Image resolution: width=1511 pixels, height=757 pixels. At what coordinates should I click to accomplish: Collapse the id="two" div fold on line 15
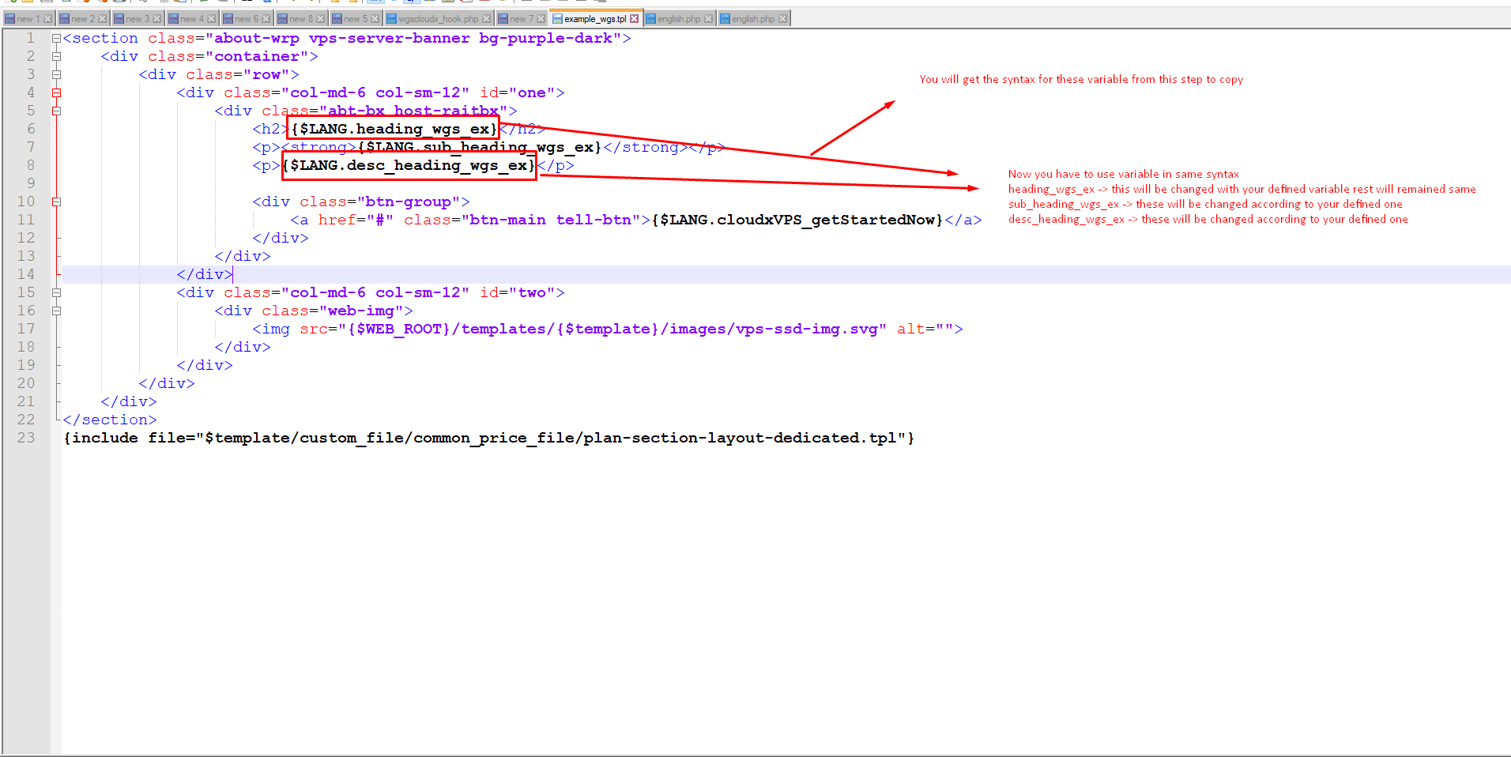coord(56,292)
